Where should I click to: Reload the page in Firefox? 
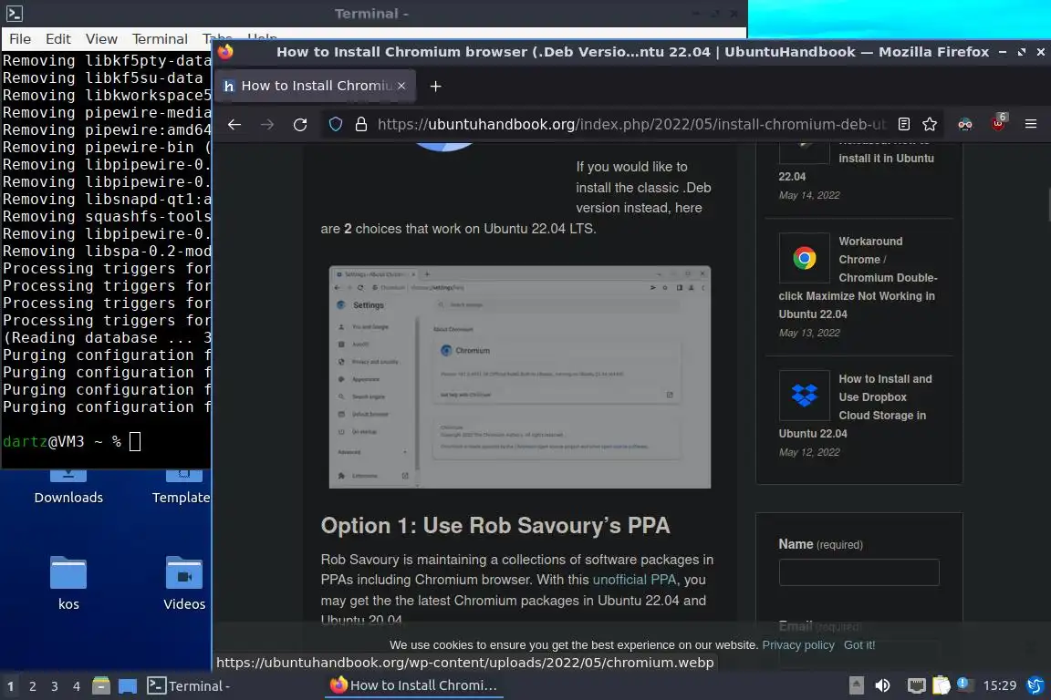300,125
